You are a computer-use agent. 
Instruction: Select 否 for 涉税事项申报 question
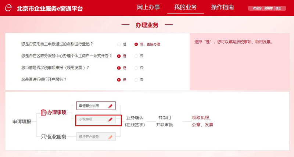point(136,68)
